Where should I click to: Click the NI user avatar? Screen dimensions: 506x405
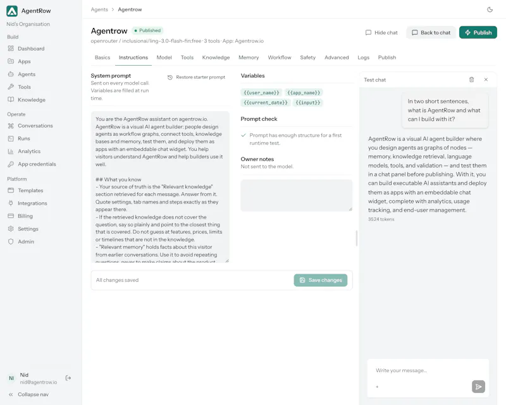(x=11, y=378)
